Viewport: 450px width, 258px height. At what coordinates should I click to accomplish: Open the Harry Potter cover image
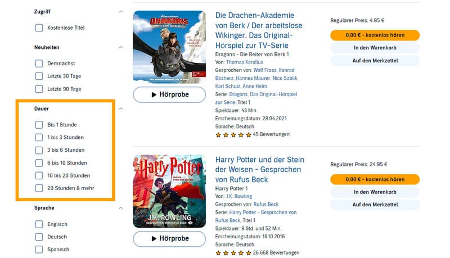(169, 191)
